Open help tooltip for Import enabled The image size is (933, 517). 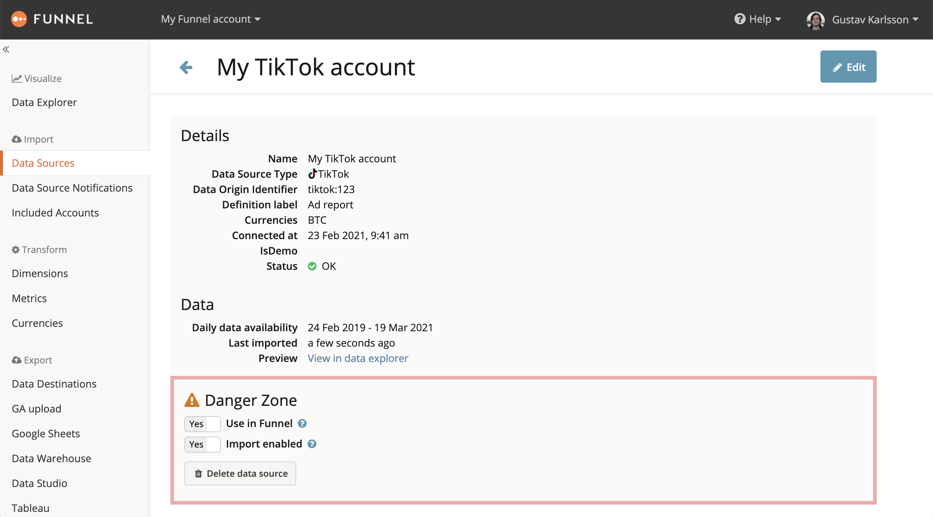[312, 444]
